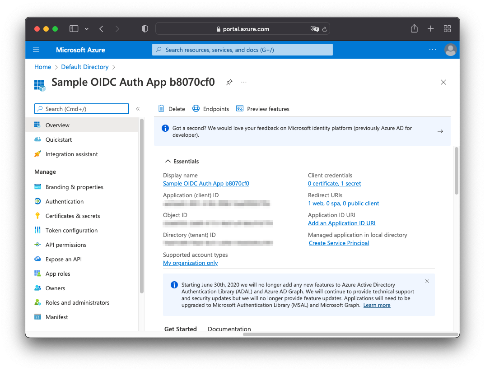Open the Azure portal hamburger menu
Image resolution: width=485 pixels, height=371 pixels.
[36, 50]
